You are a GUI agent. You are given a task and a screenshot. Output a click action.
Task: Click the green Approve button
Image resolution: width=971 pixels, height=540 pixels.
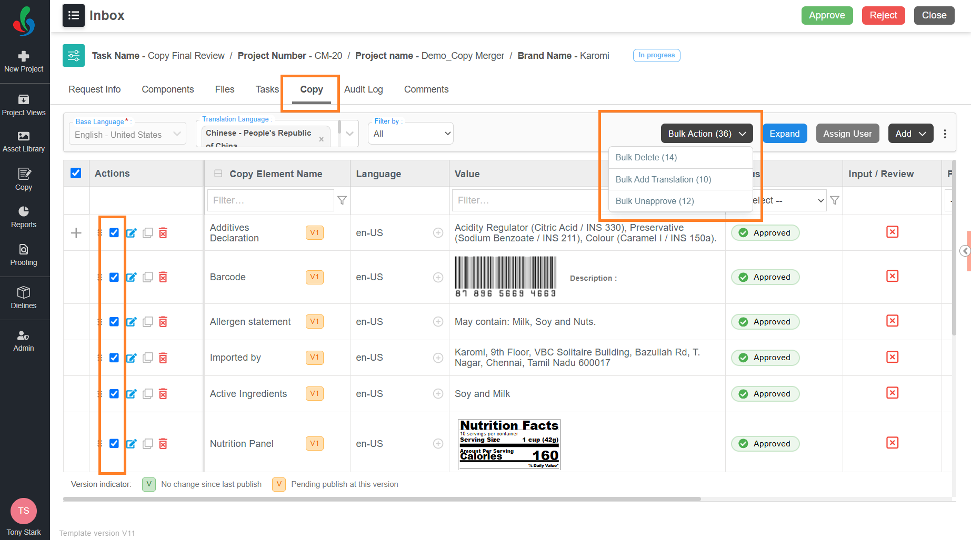[x=827, y=15]
